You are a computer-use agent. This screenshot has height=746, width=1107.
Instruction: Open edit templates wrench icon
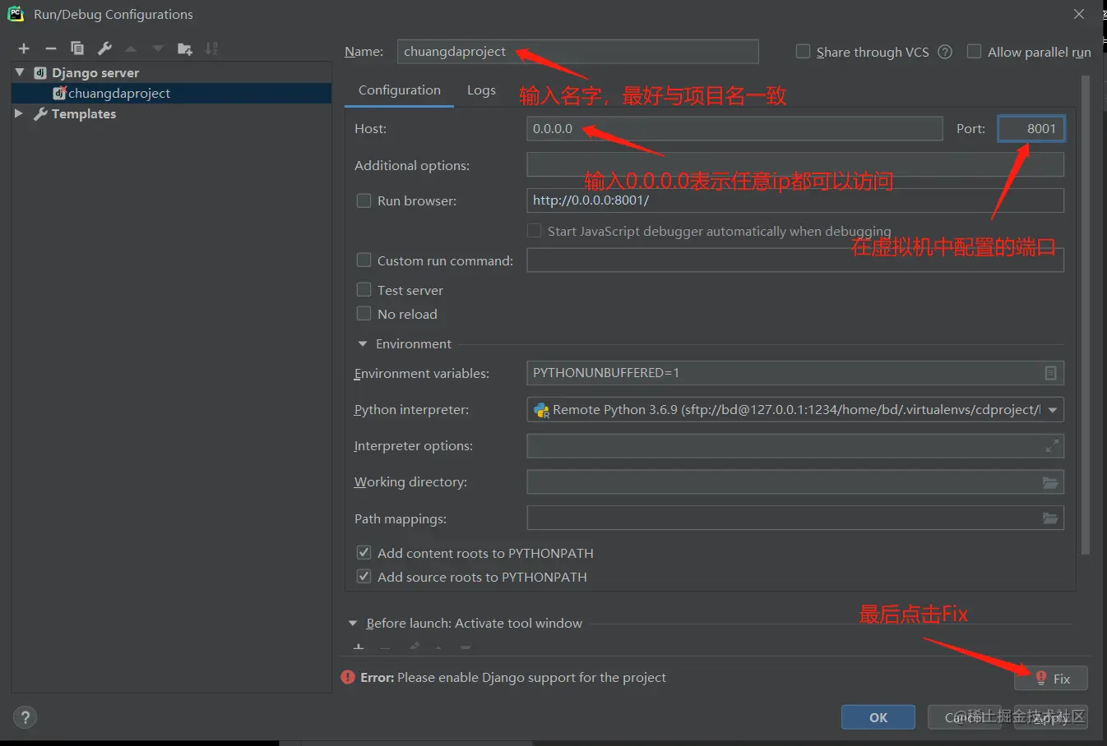coord(104,48)
